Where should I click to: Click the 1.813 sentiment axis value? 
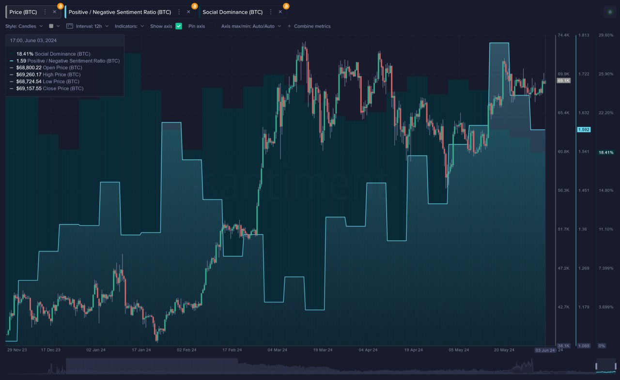(584, 35)
